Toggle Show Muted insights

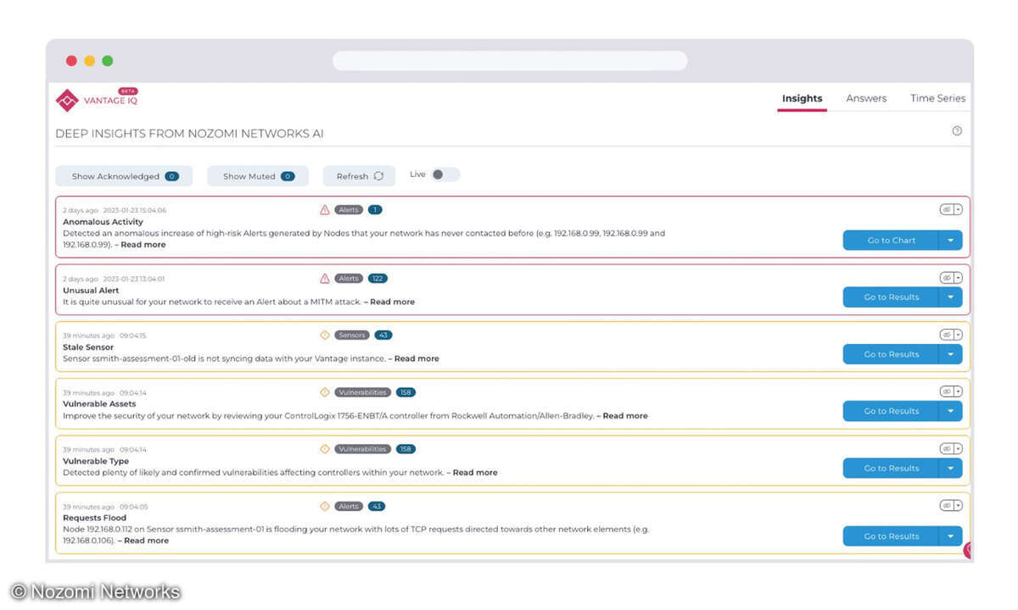(x=258, y=176)
